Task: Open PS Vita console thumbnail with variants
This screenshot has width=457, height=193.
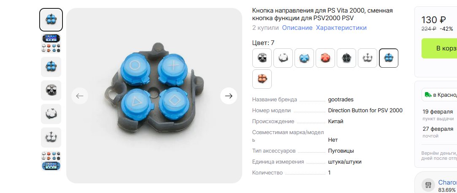Action: coord(51,43)
